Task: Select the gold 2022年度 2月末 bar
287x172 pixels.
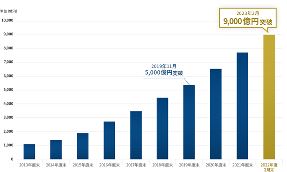Action: coord(269,97)
